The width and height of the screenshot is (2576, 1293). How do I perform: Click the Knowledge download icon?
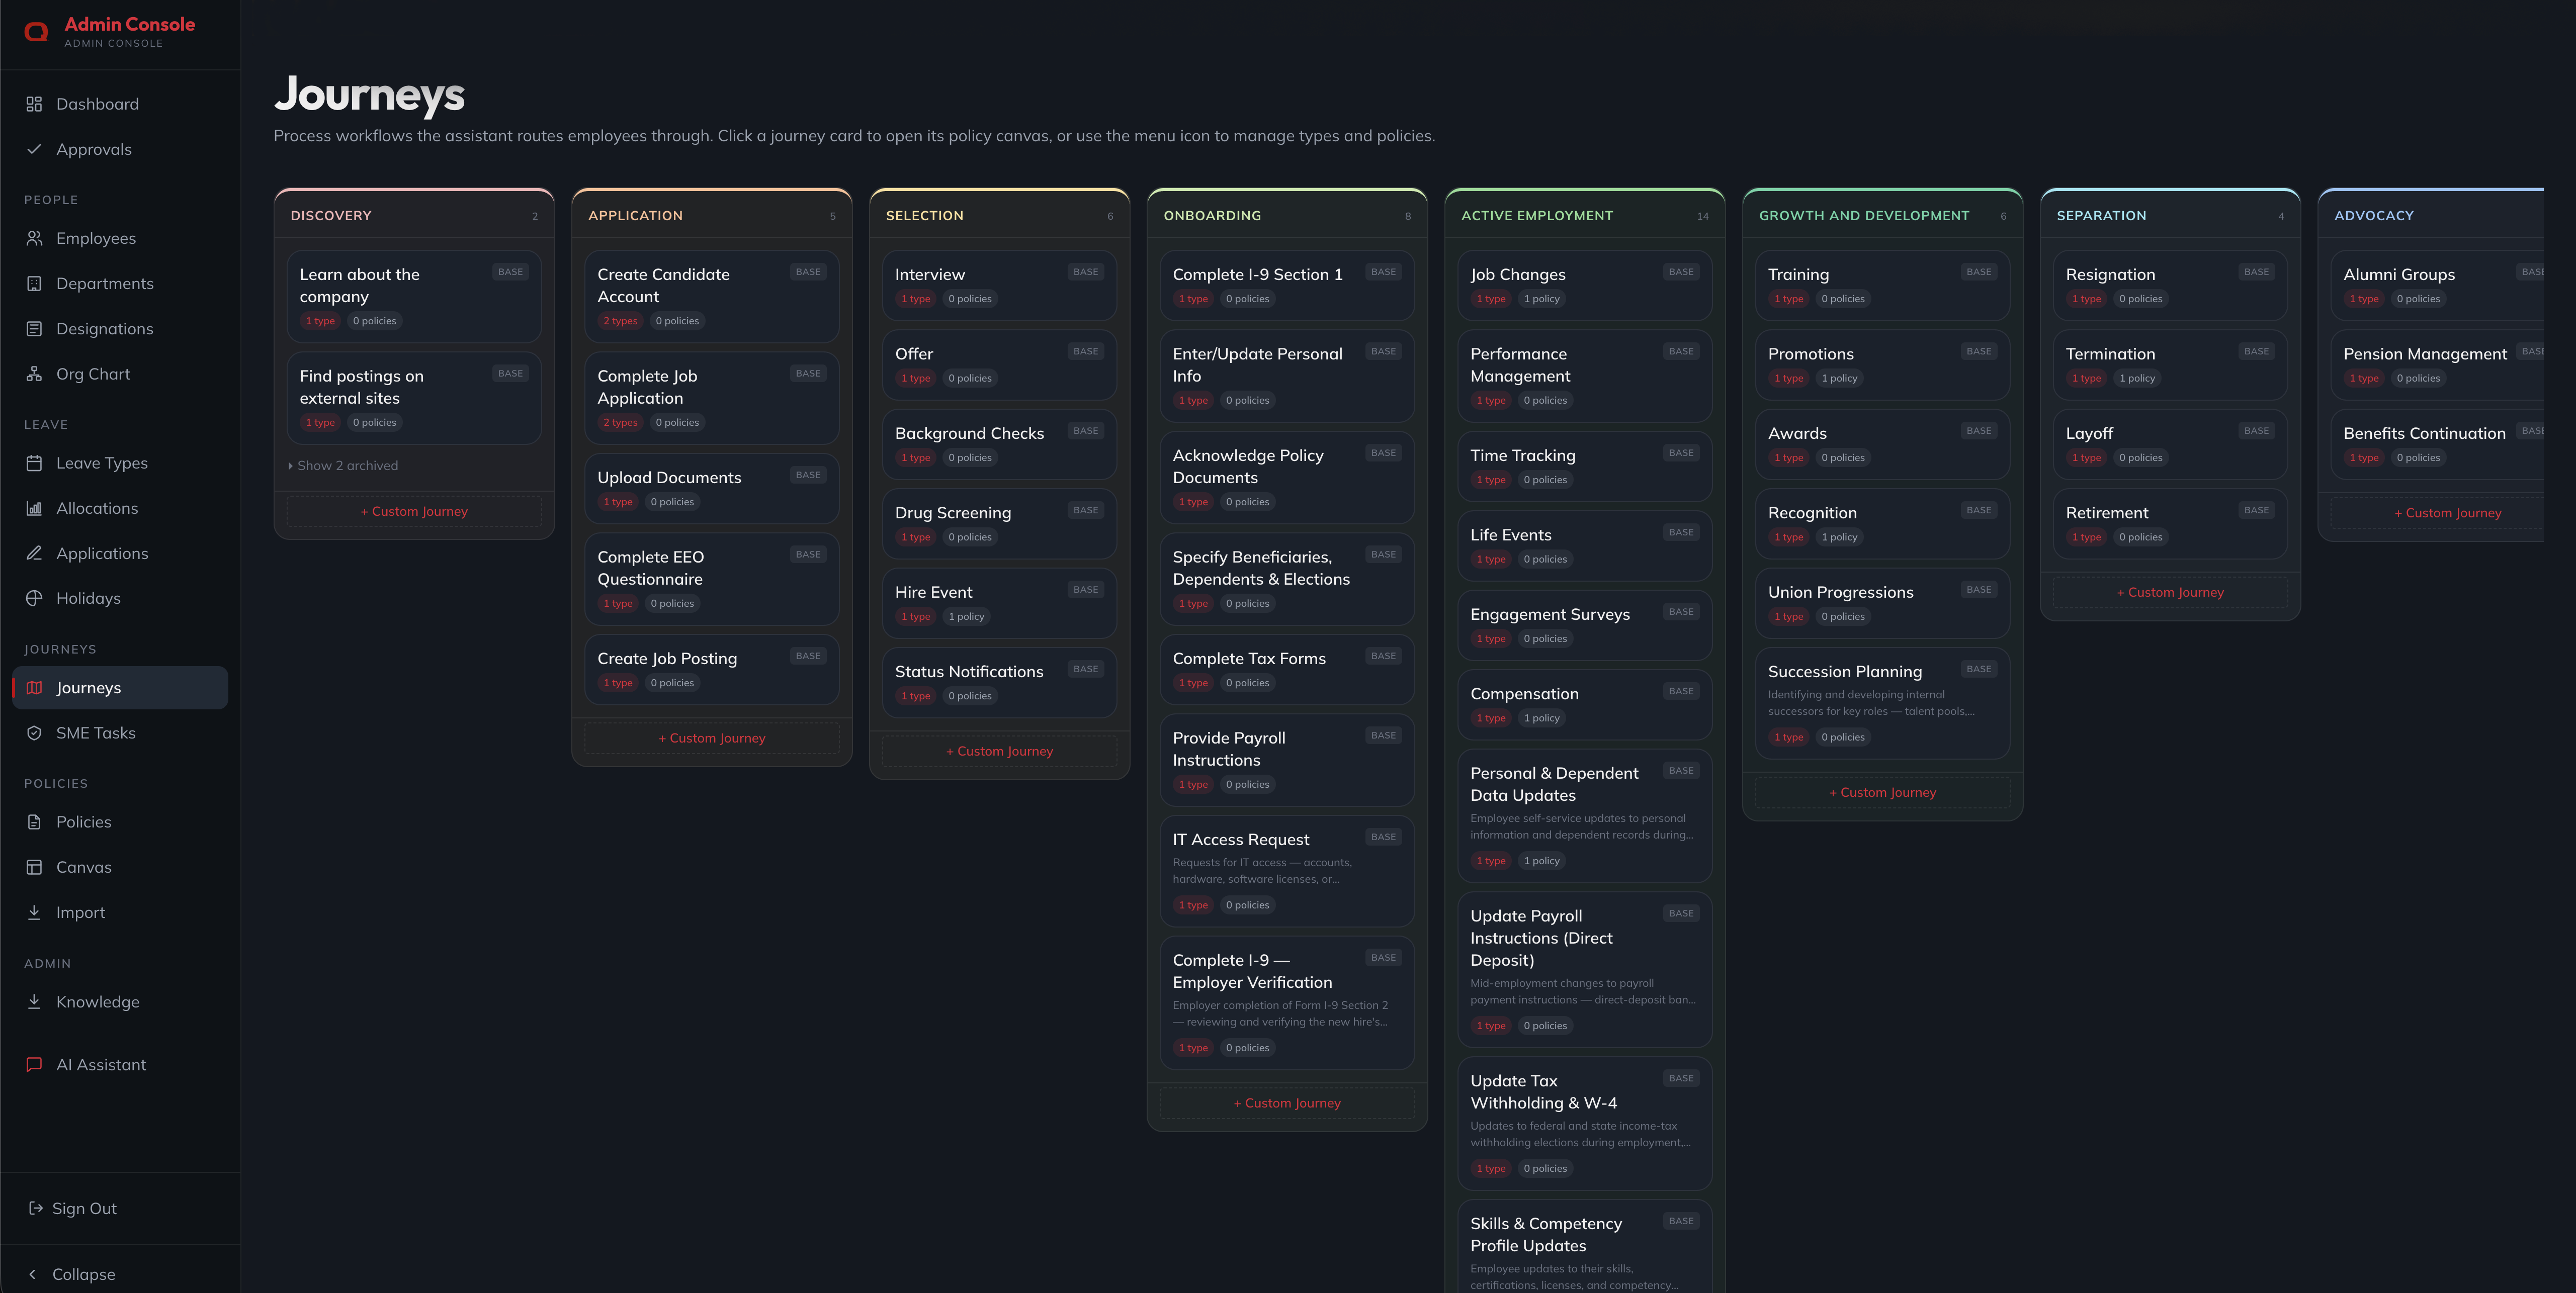(x=34, y=1001)
